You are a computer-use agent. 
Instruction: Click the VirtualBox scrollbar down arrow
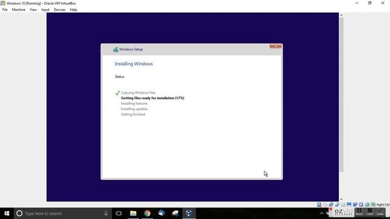click(341, 199)
